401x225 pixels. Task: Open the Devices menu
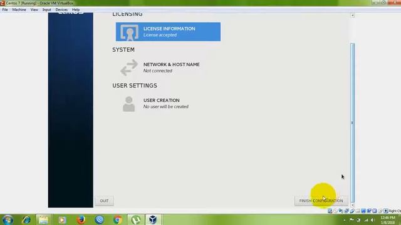[61, 10]
